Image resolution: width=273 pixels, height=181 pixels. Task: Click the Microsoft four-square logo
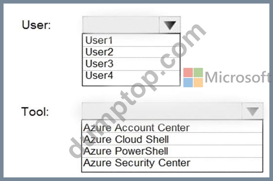[x=193, y=77]
